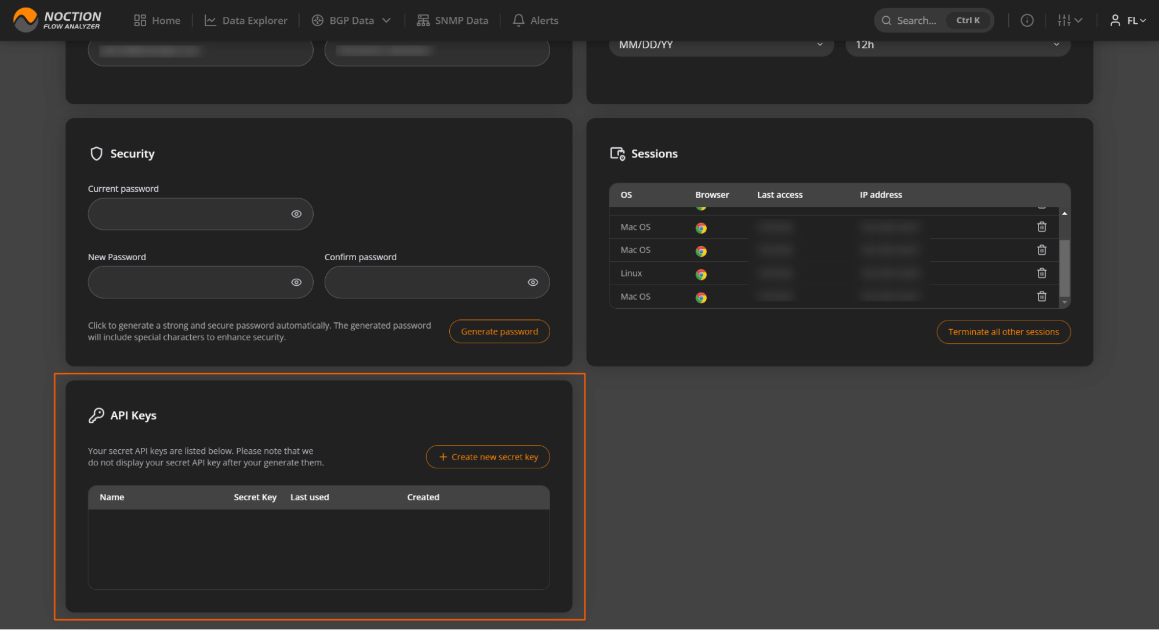1159x630 pixels.
Task: Click the shield icon beside Security
Action: [97, 154]
